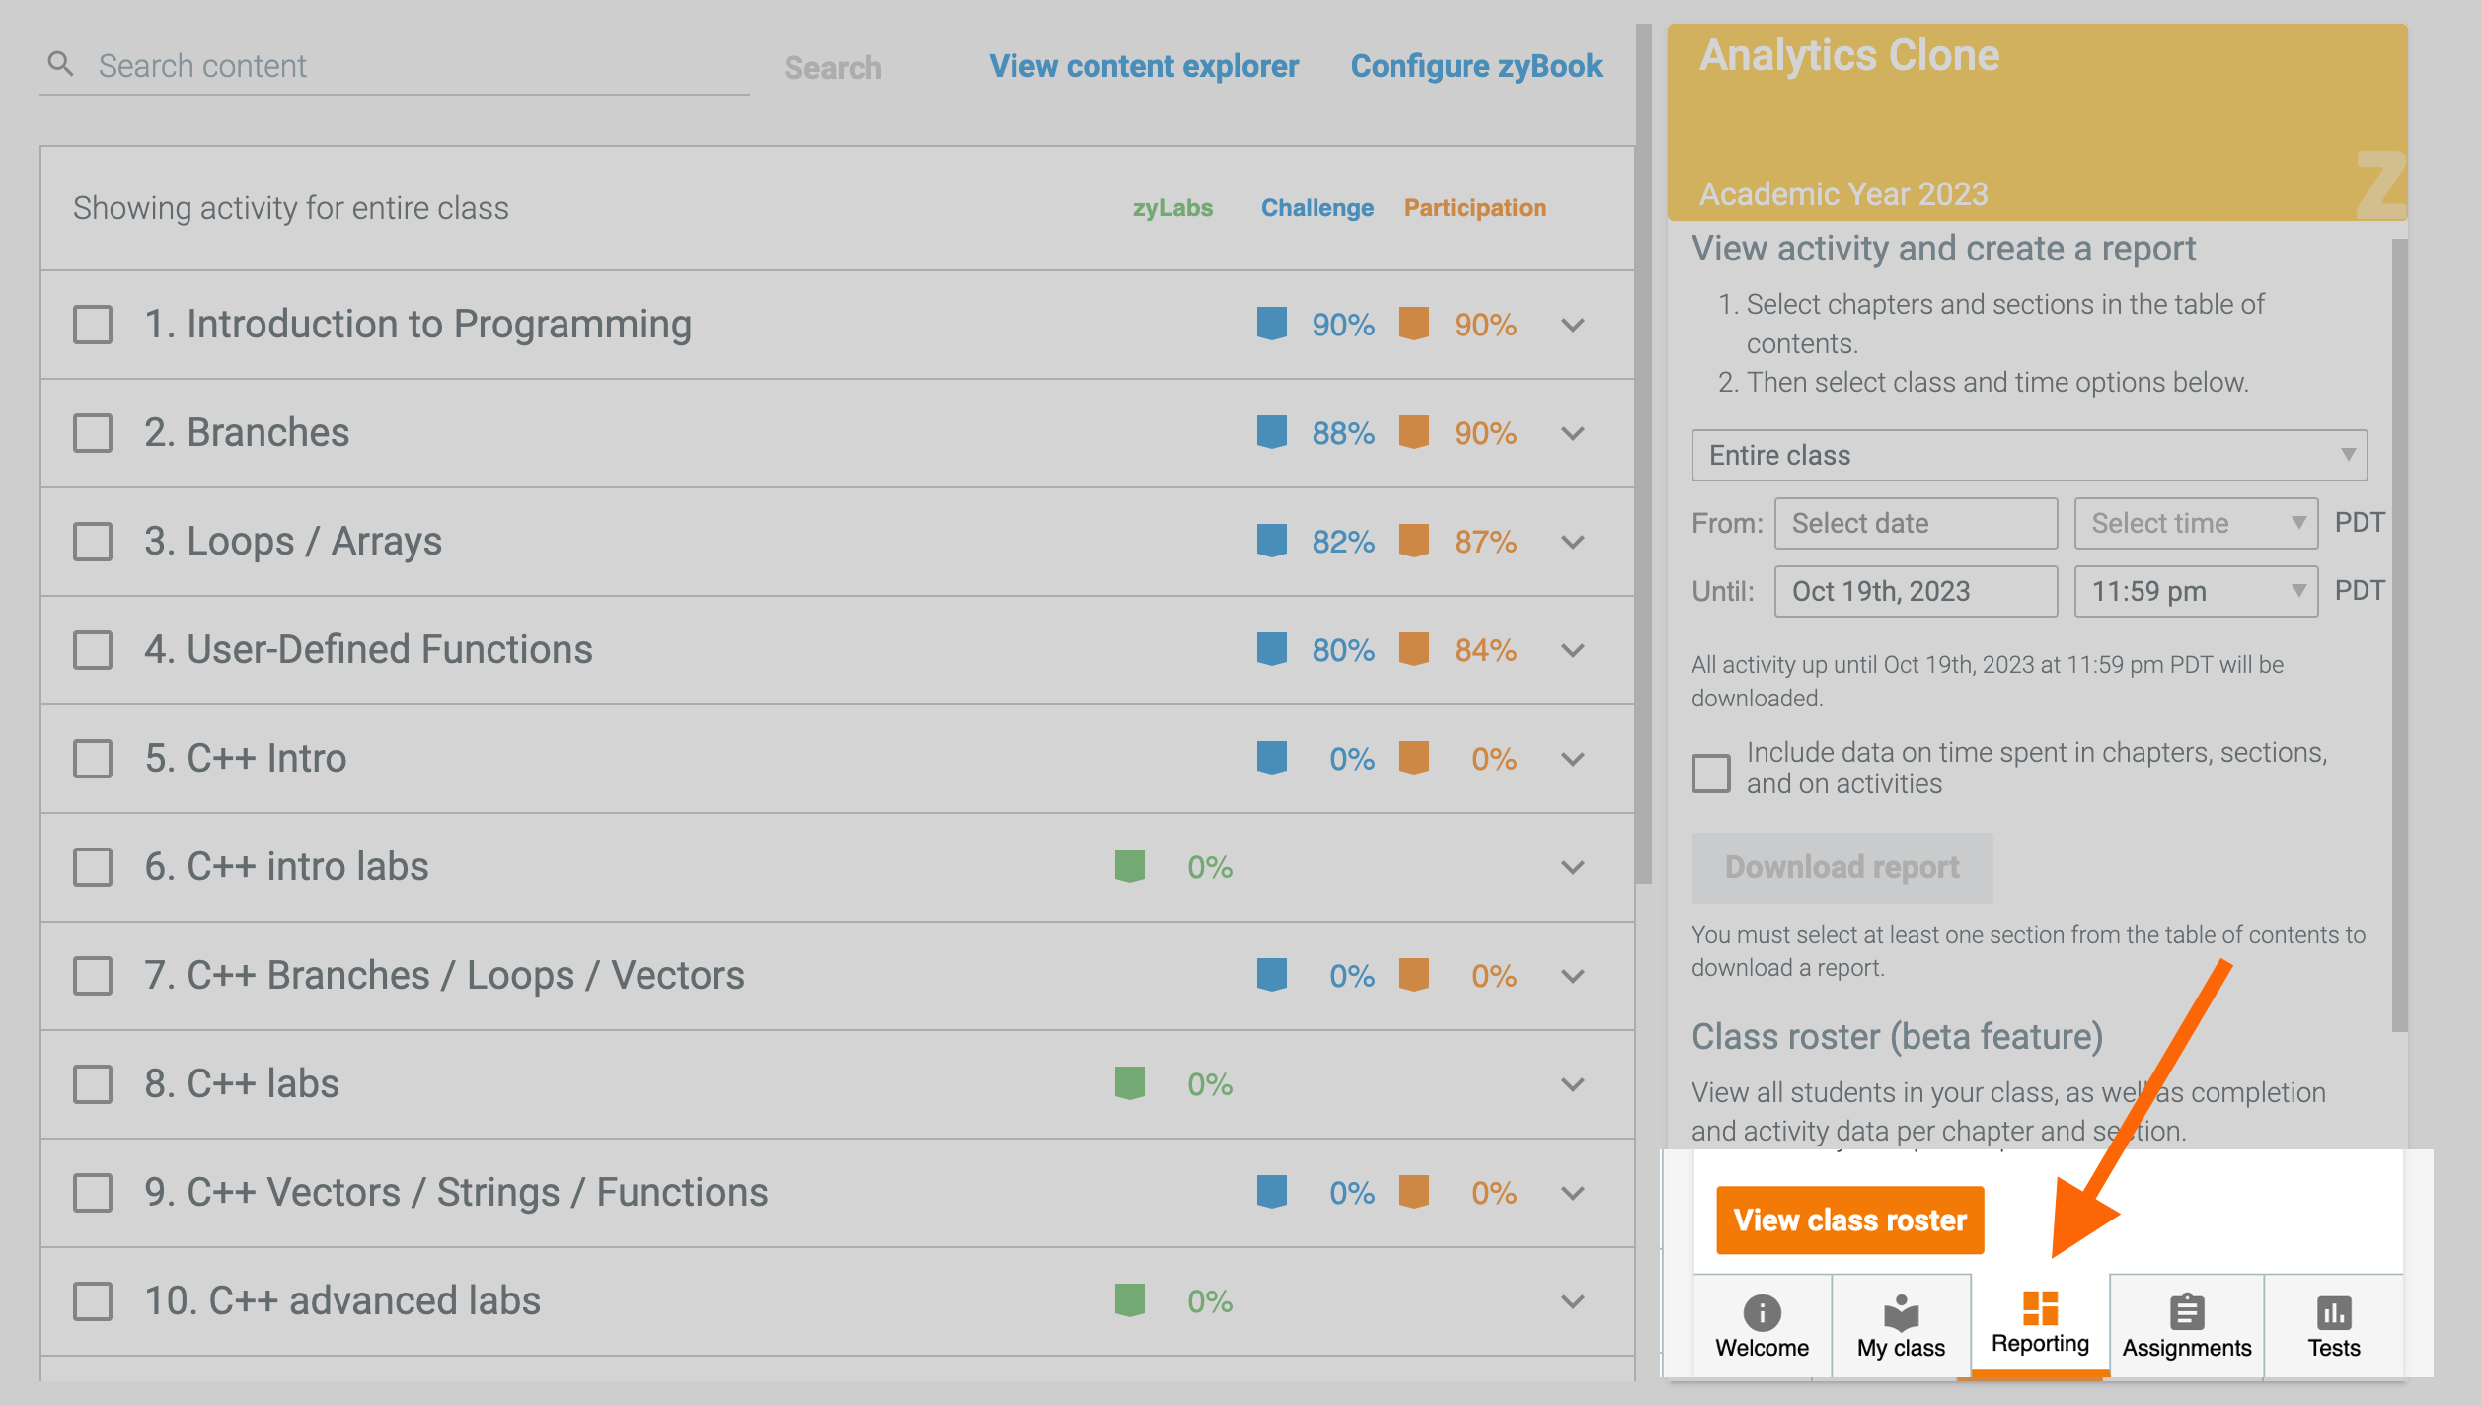2481x1405 pixels.
Task: Click zyLabs badge icon for C++ advanced labs
Action: 1130,1300
